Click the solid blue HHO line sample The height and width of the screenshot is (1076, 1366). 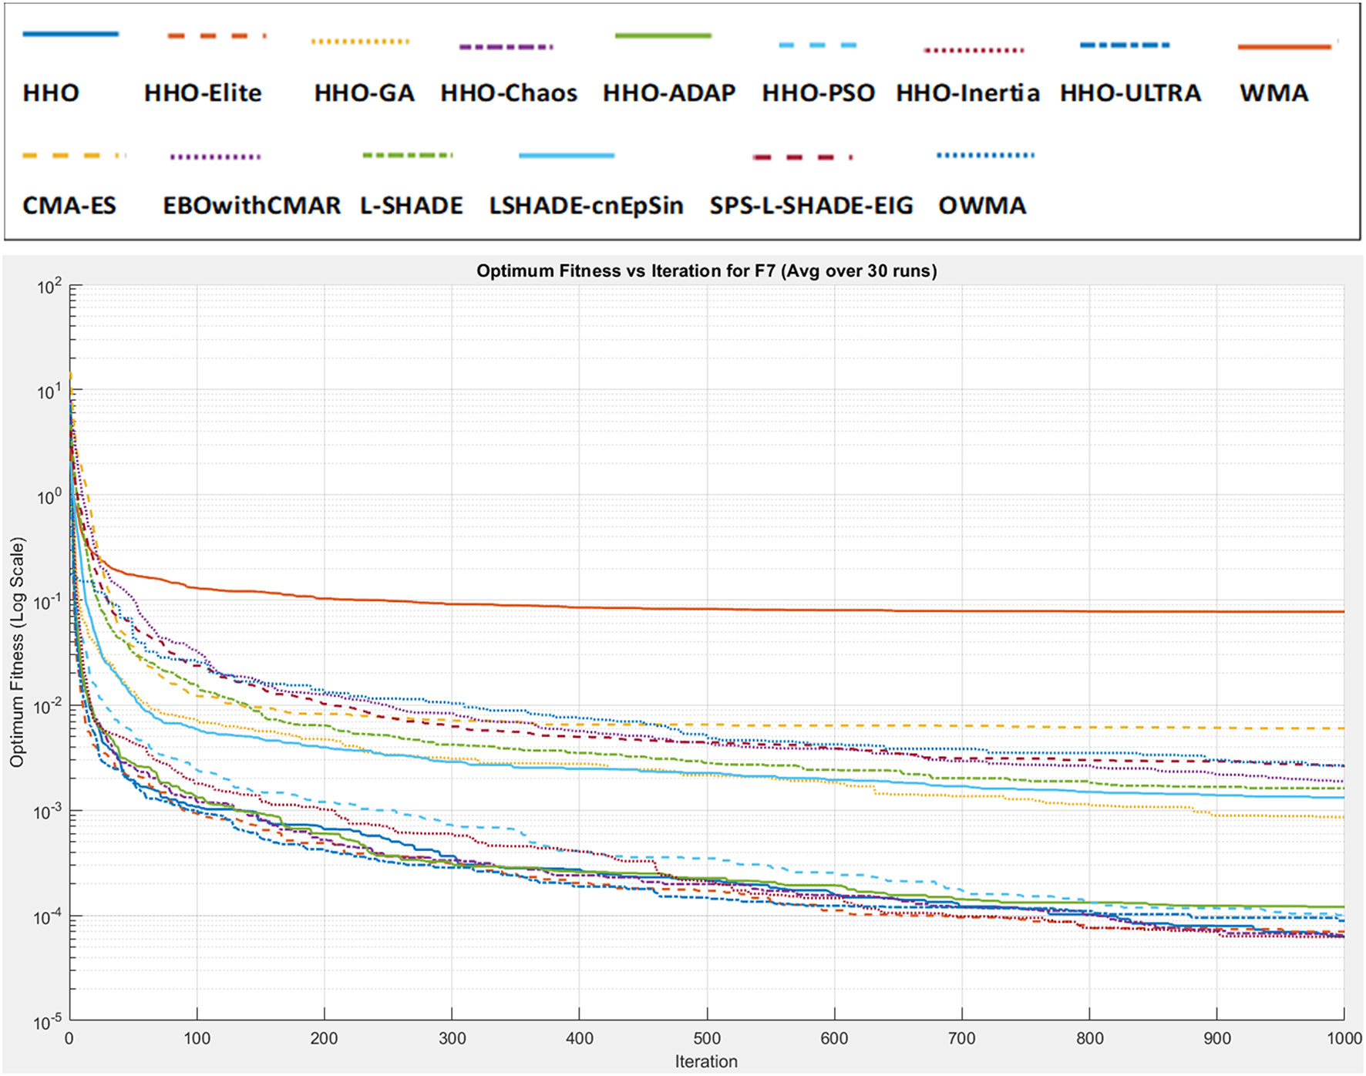pos(70,34)
